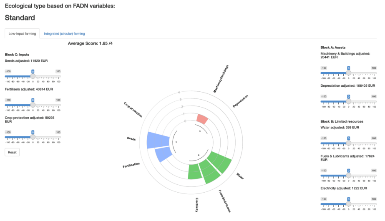Click the blue Fertilisation chart bar
Image resolution: width=385 pixels, height=221 pixels.
(164, 154)
